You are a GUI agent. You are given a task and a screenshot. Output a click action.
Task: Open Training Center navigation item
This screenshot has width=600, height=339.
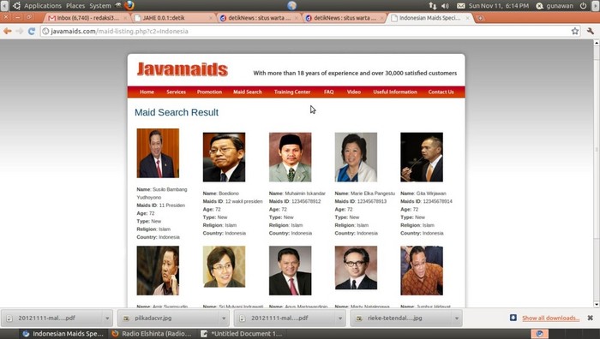292,92
